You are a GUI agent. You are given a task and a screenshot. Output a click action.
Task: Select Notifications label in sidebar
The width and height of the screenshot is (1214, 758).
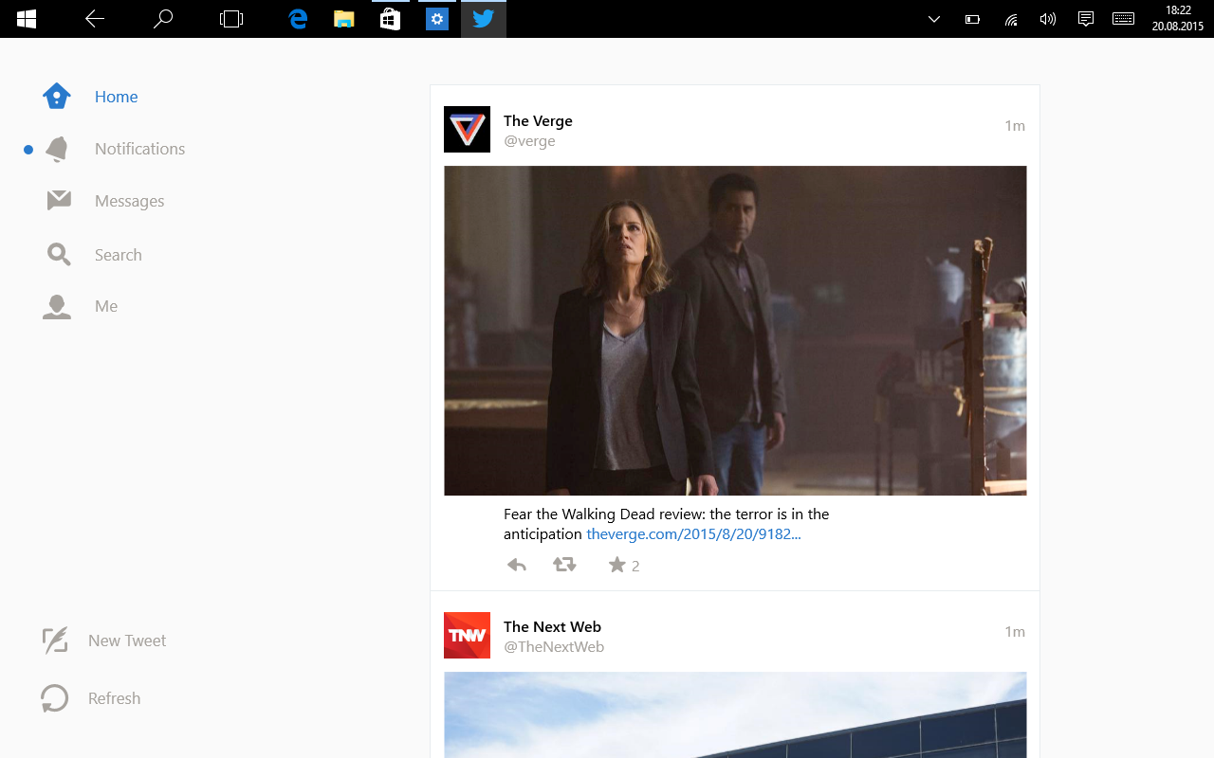[139, 149]
